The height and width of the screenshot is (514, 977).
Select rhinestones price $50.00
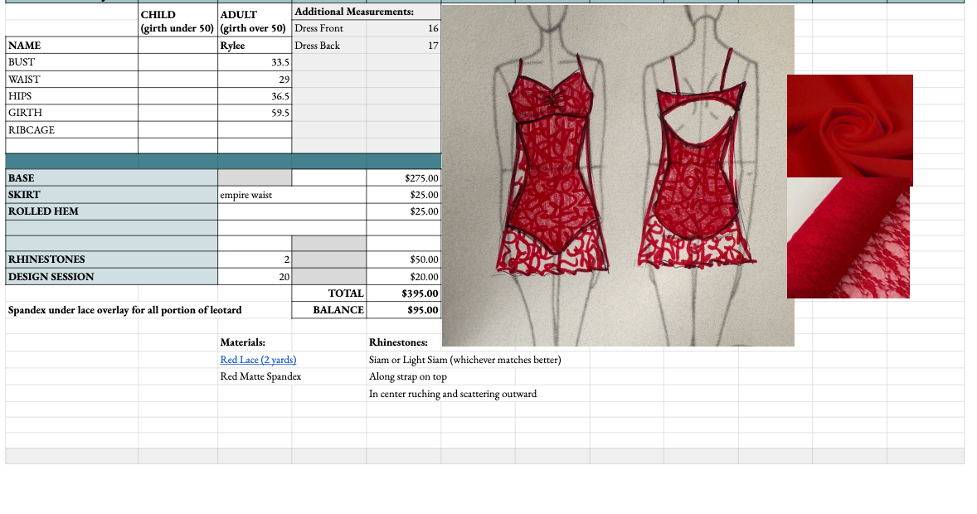[404, 259]
